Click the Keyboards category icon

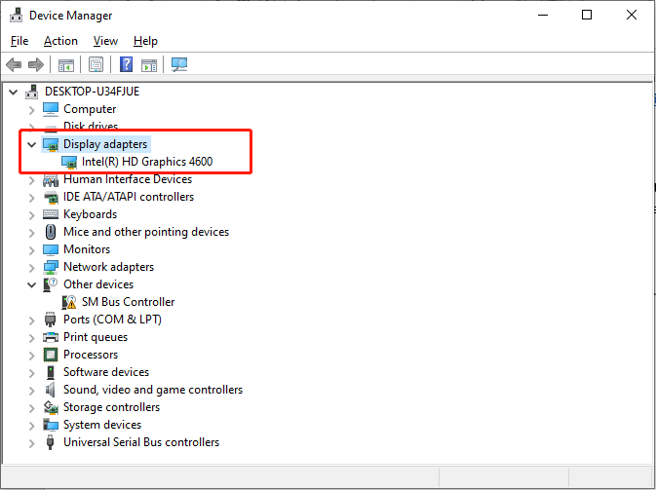click(x=52, y=214)
